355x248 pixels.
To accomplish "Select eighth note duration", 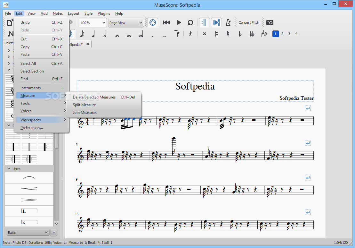I will tap(82, 34).
